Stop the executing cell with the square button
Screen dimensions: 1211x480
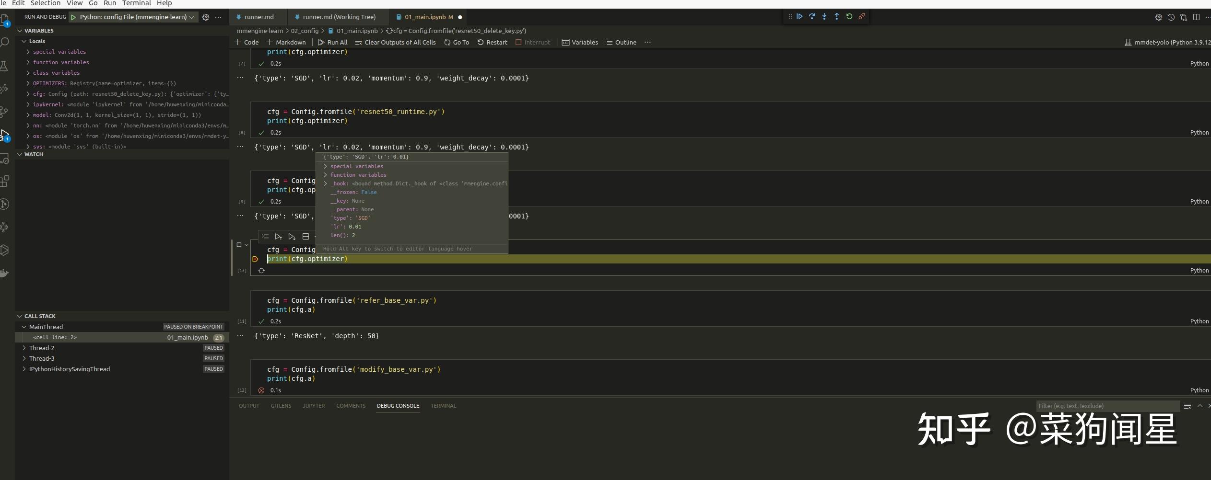(x=239, y=245)
